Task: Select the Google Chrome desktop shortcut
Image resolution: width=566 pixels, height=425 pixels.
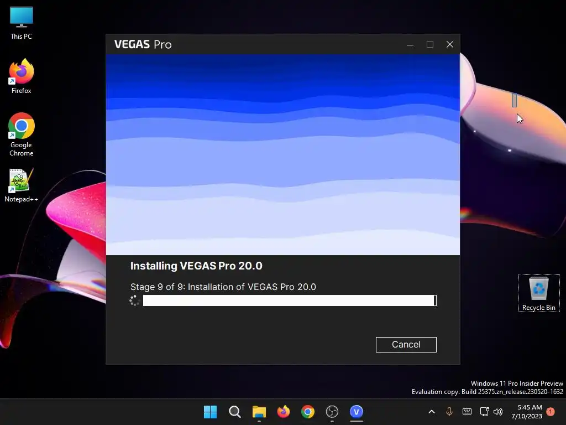Action: (22, 134)
